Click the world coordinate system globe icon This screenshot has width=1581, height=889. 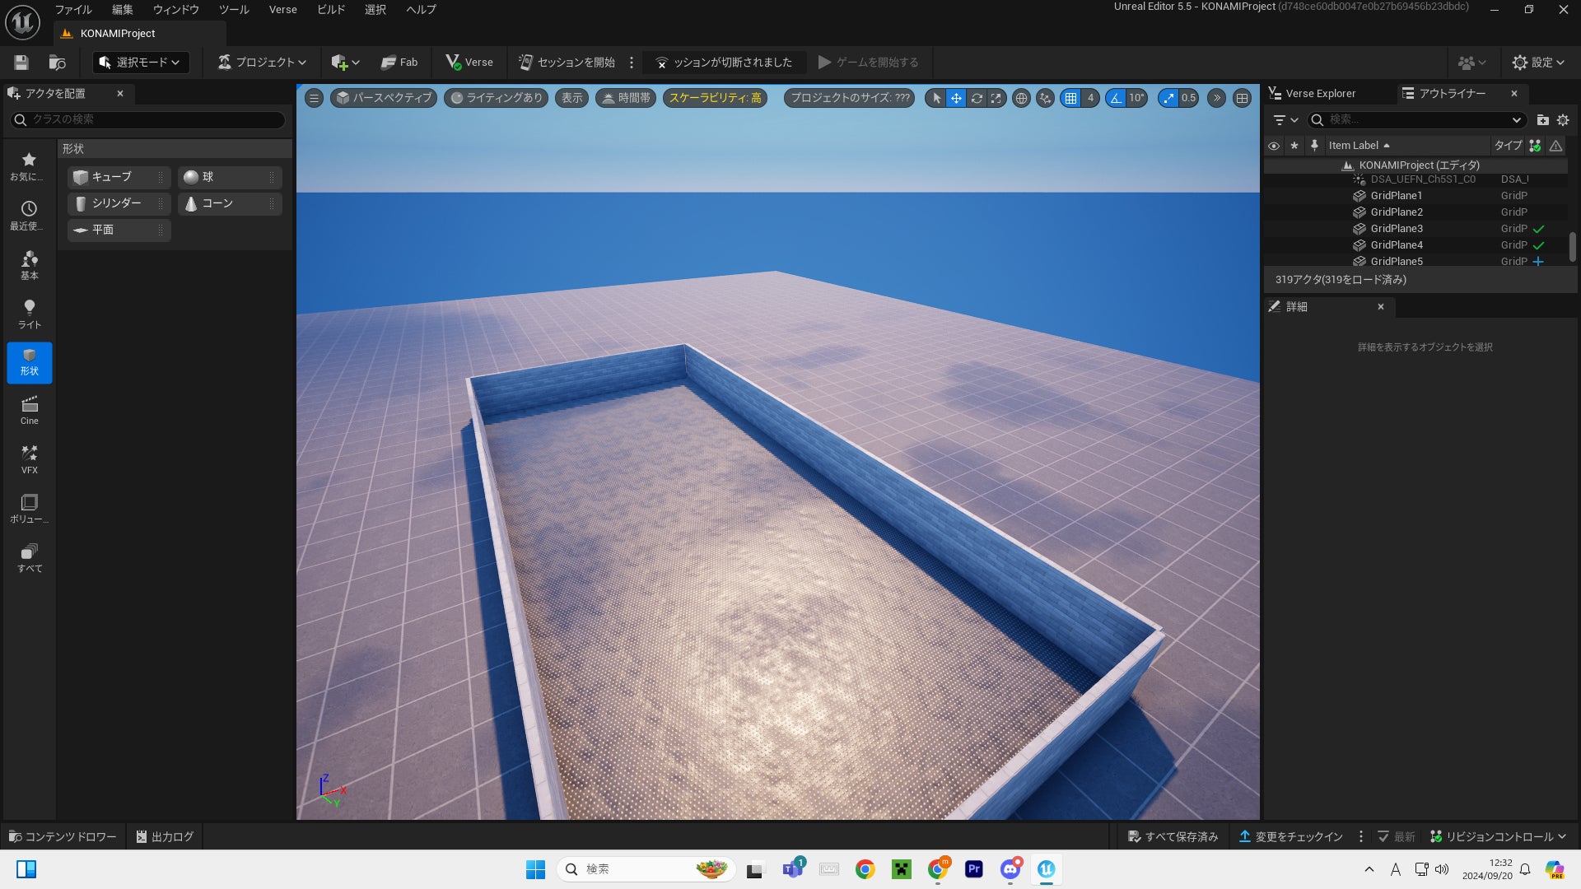click(x=1021, y=98)
